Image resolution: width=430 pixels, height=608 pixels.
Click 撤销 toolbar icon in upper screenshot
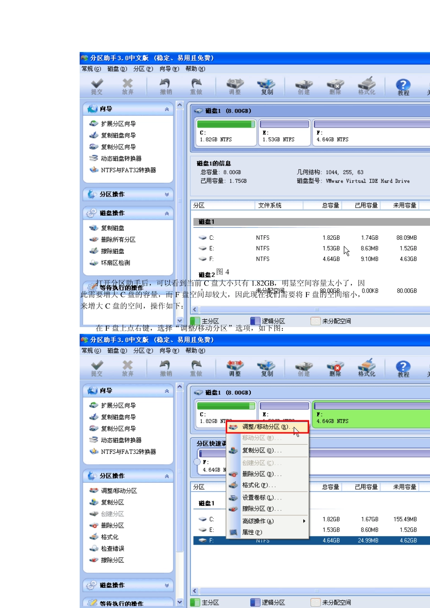pyautogui.click(x=166, y=87)
